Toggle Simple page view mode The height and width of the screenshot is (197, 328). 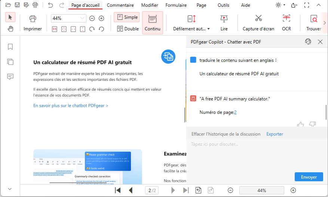[127, 17]
